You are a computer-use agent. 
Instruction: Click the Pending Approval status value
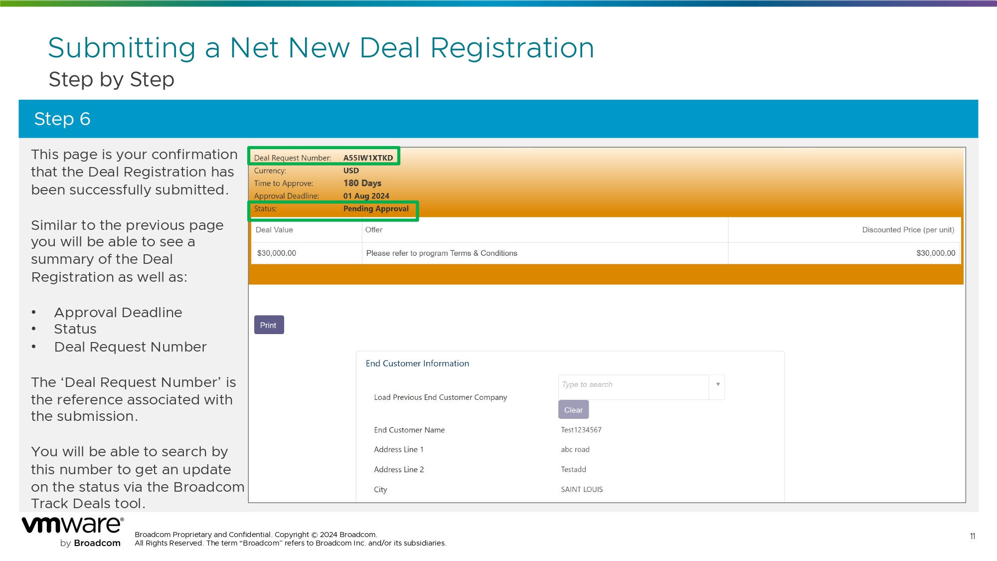(x=376, y=208)
